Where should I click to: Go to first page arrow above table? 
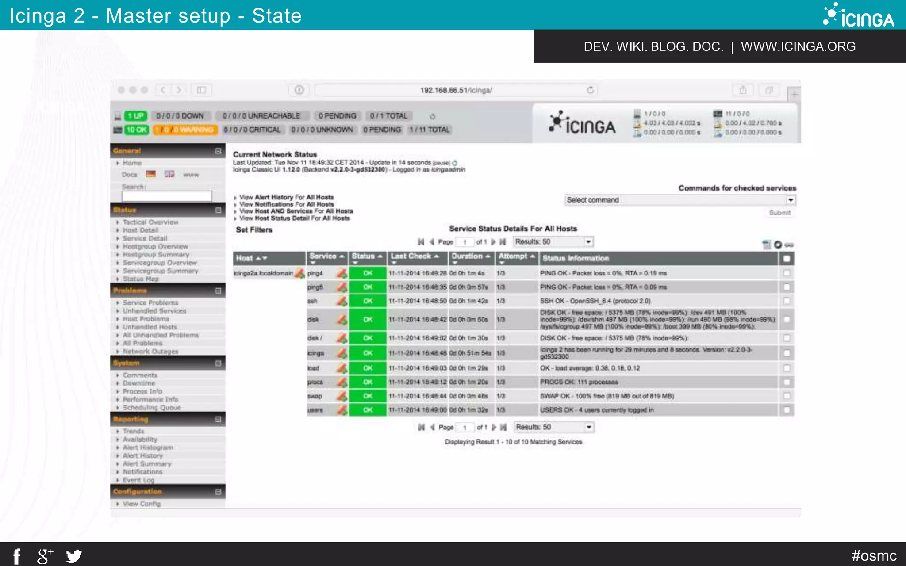pos(421,242)
